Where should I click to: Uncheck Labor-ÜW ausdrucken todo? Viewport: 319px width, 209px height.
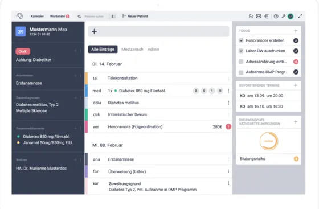pyautogui.click(x=241, y=51)
